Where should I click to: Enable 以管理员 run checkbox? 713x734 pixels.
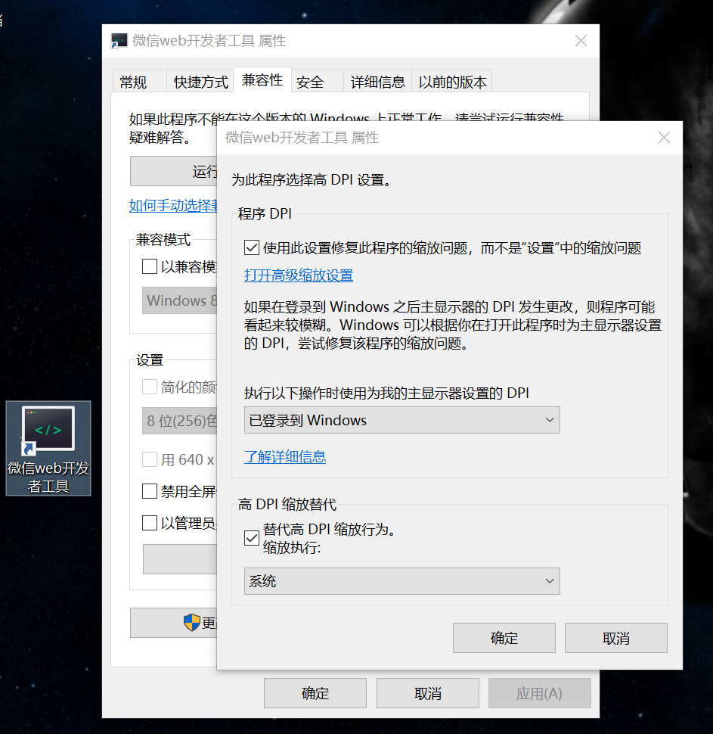150,522
